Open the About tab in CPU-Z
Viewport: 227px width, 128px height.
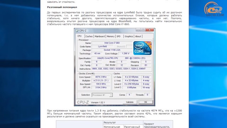click(x=138, y=36)
